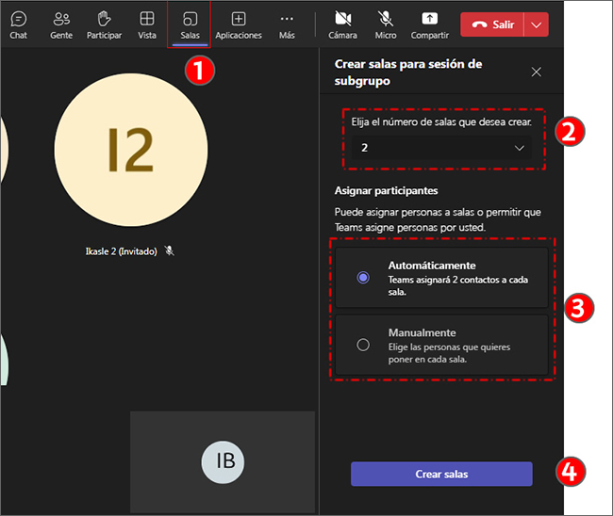Close the Crear salas panel

[x=537, y=72]
